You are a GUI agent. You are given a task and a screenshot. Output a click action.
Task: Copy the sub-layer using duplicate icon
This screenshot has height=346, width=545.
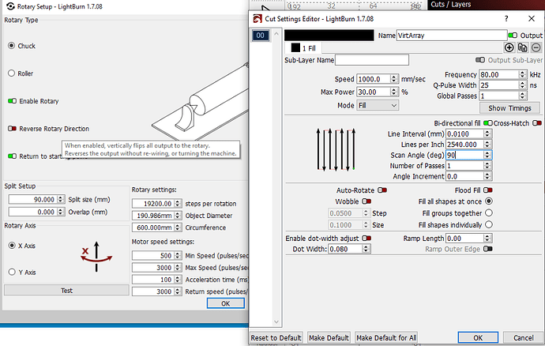coord(522,47)
